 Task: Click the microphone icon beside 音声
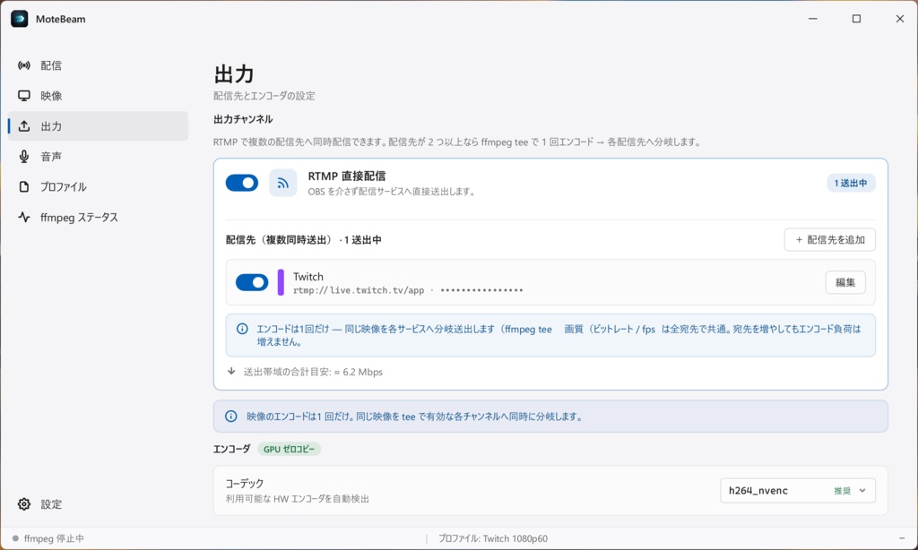(24, 157)
